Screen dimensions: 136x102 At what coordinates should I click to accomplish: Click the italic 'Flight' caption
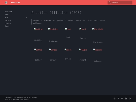(x=83, y=60)
